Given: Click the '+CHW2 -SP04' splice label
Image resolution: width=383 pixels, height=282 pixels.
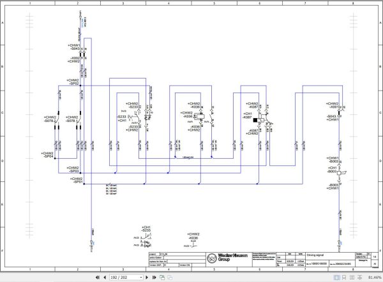Looking at the screenshot, I should coord(47,155).
